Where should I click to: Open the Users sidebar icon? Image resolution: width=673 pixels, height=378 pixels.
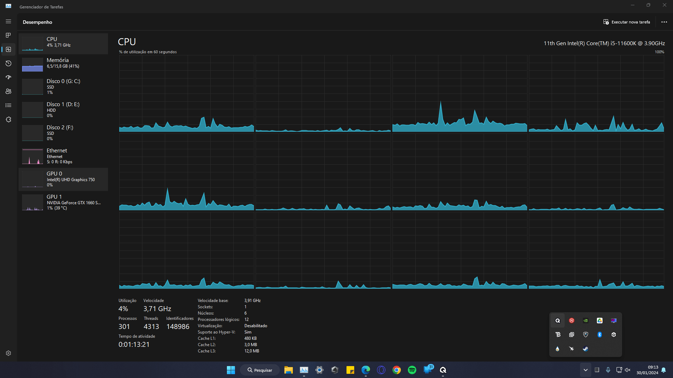(8, 91)
